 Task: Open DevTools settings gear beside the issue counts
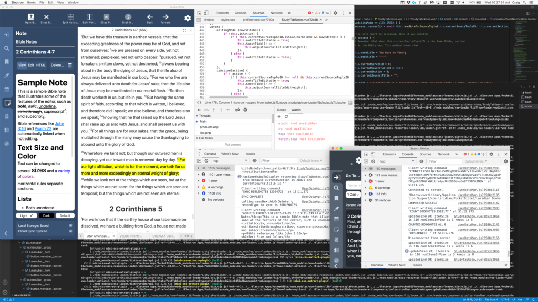coord(335,13)
